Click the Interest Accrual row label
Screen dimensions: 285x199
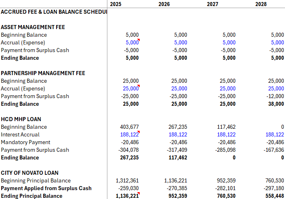[x=20, y=134]
